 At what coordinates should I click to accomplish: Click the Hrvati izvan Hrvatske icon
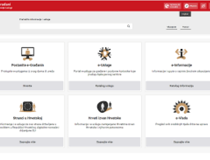coord(105,107)
